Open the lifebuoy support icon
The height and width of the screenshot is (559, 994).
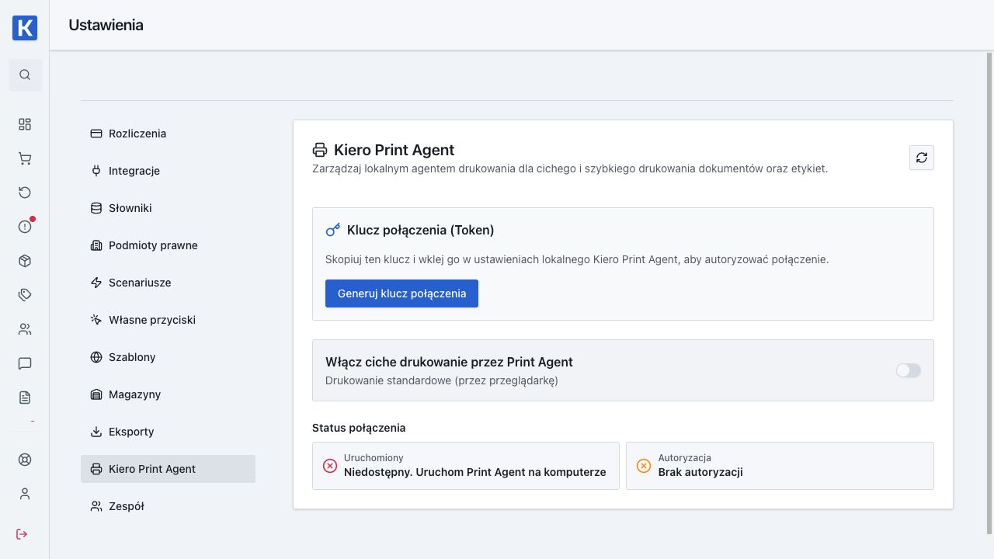pos(25,460)
